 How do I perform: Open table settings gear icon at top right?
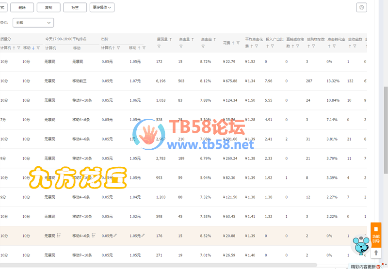click(x=361, y=7)
